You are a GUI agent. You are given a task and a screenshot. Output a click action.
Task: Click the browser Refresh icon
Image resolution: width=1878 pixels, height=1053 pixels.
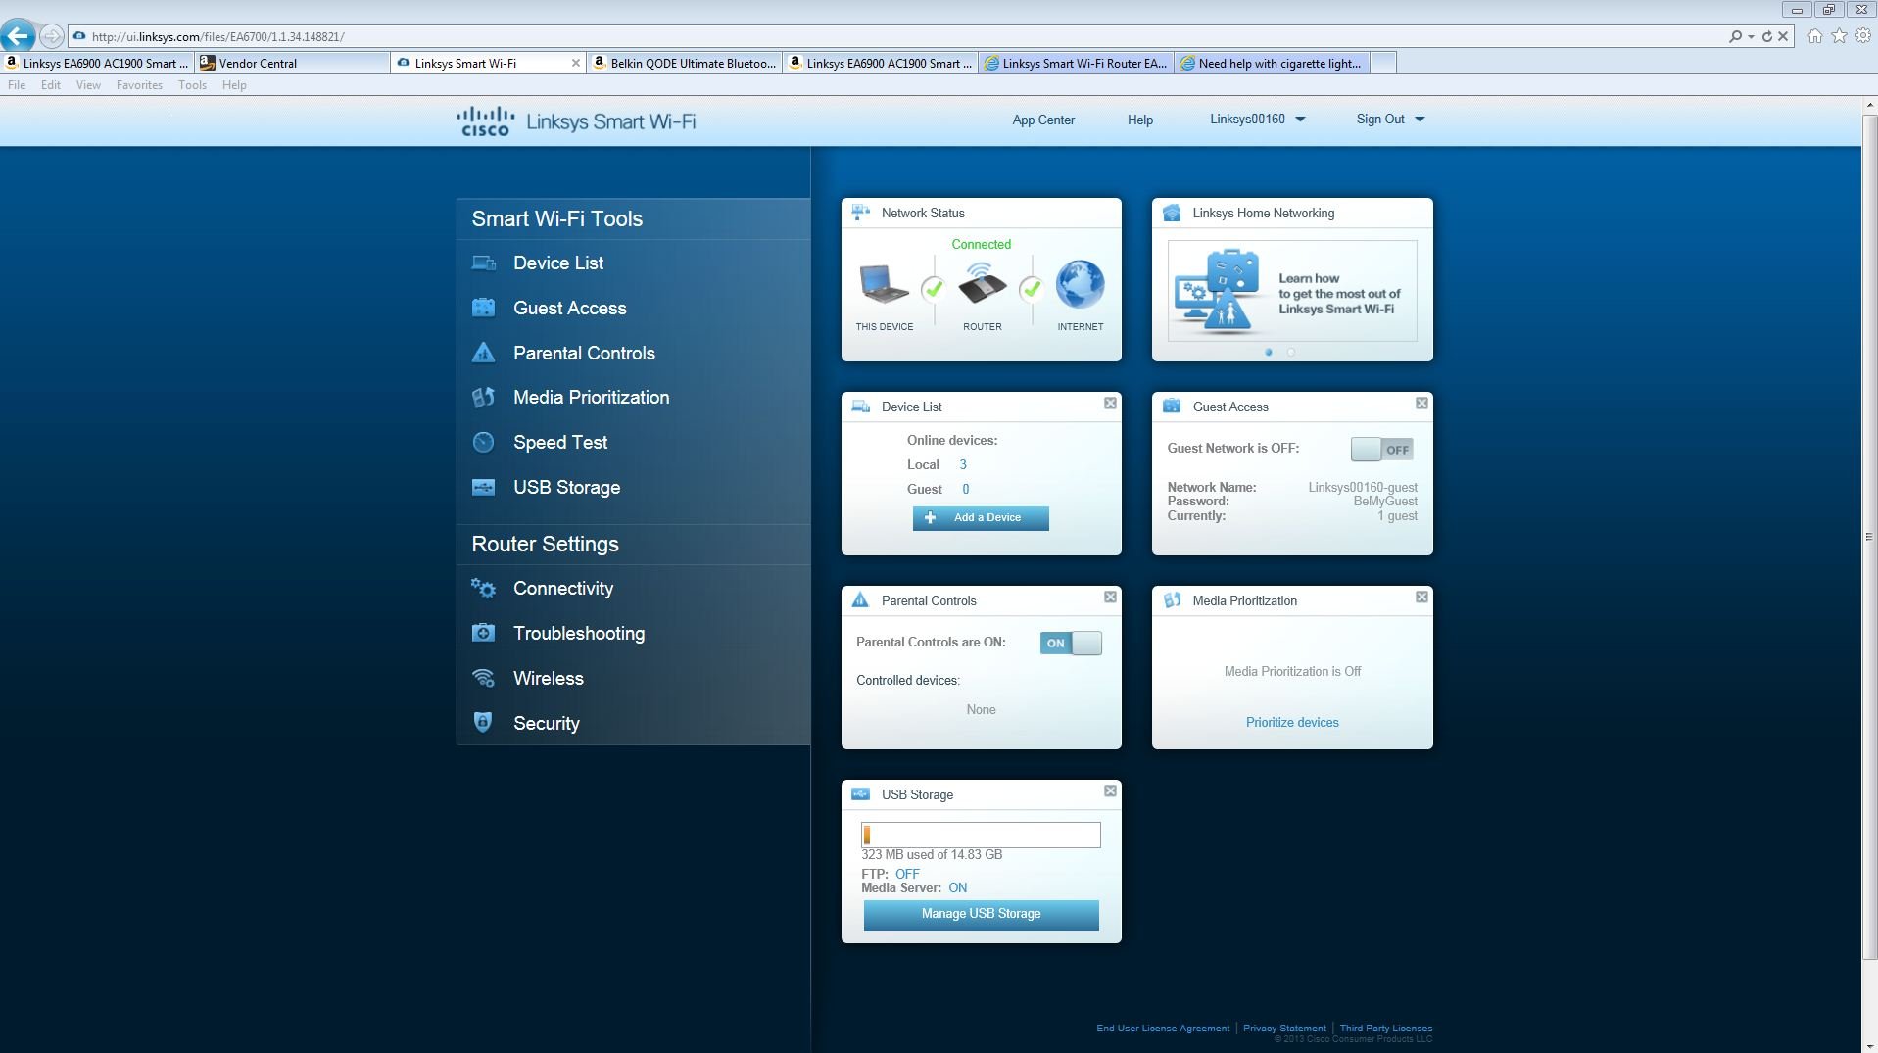[x=1766, y=36]
